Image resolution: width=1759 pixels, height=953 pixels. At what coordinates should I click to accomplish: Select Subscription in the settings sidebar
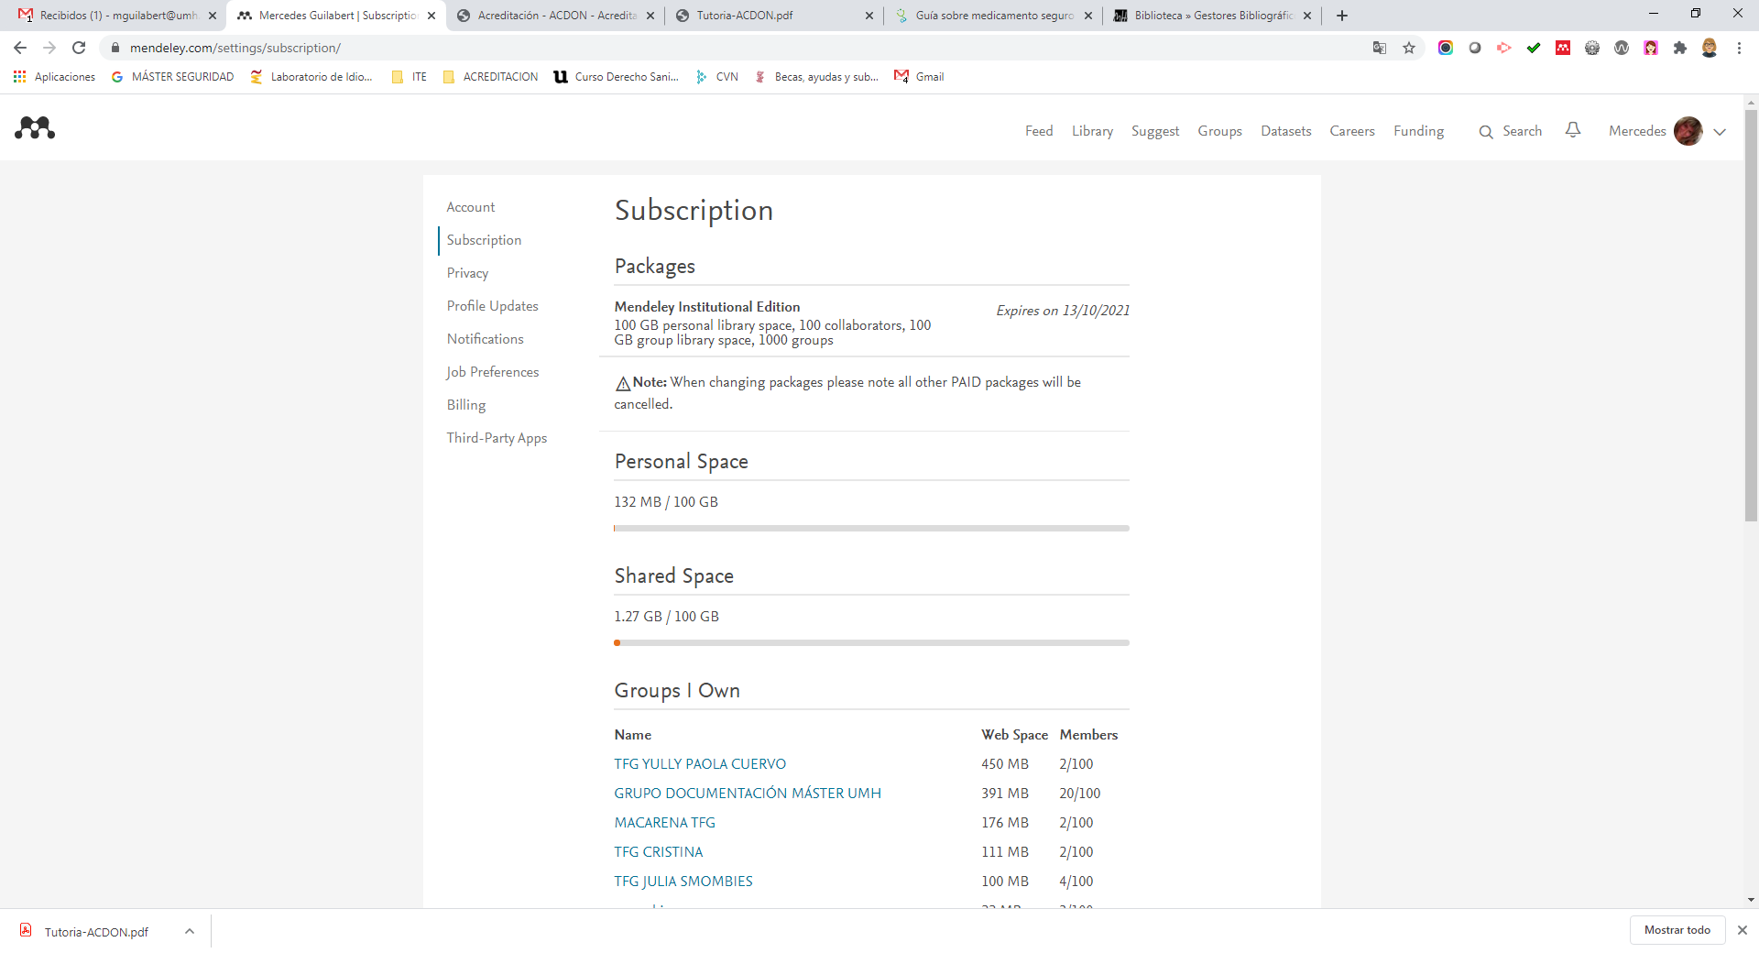[x=484, y=240]
